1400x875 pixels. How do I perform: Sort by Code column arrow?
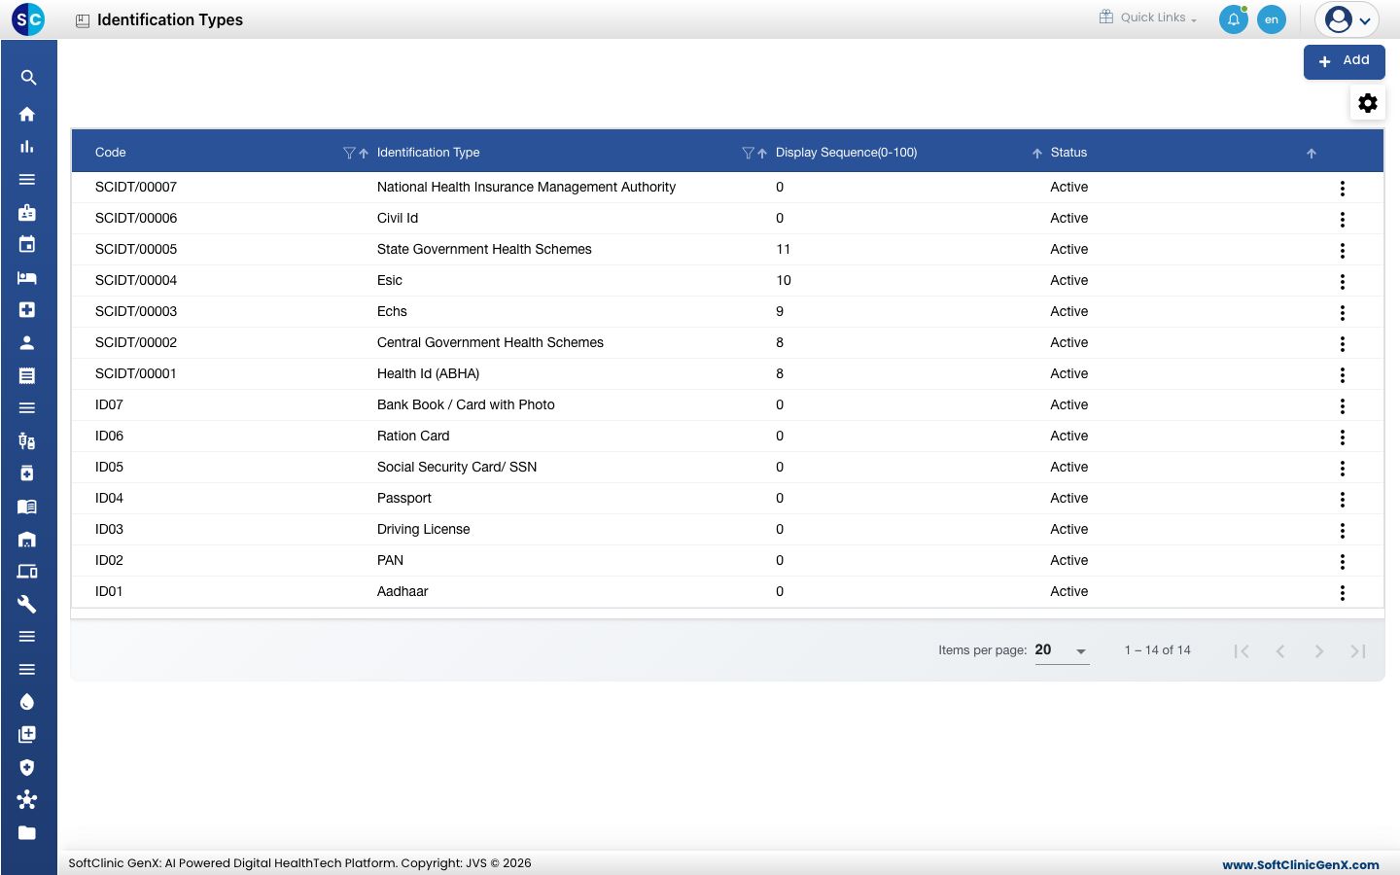pos(364,154)
